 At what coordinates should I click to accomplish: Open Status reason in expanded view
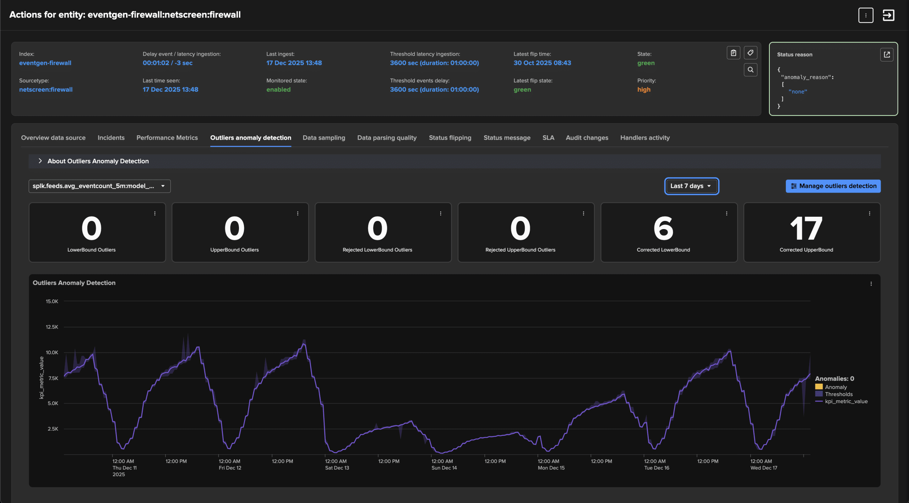coord(887,55)
